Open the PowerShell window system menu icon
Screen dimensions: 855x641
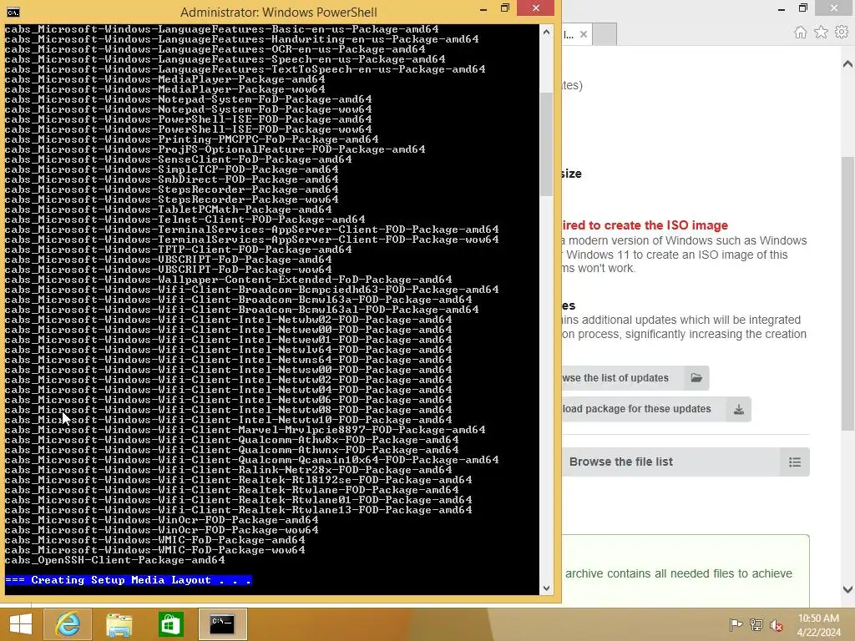[13, 12]
